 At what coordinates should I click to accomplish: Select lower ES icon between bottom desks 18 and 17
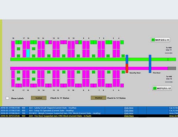(x=19, y=79)
